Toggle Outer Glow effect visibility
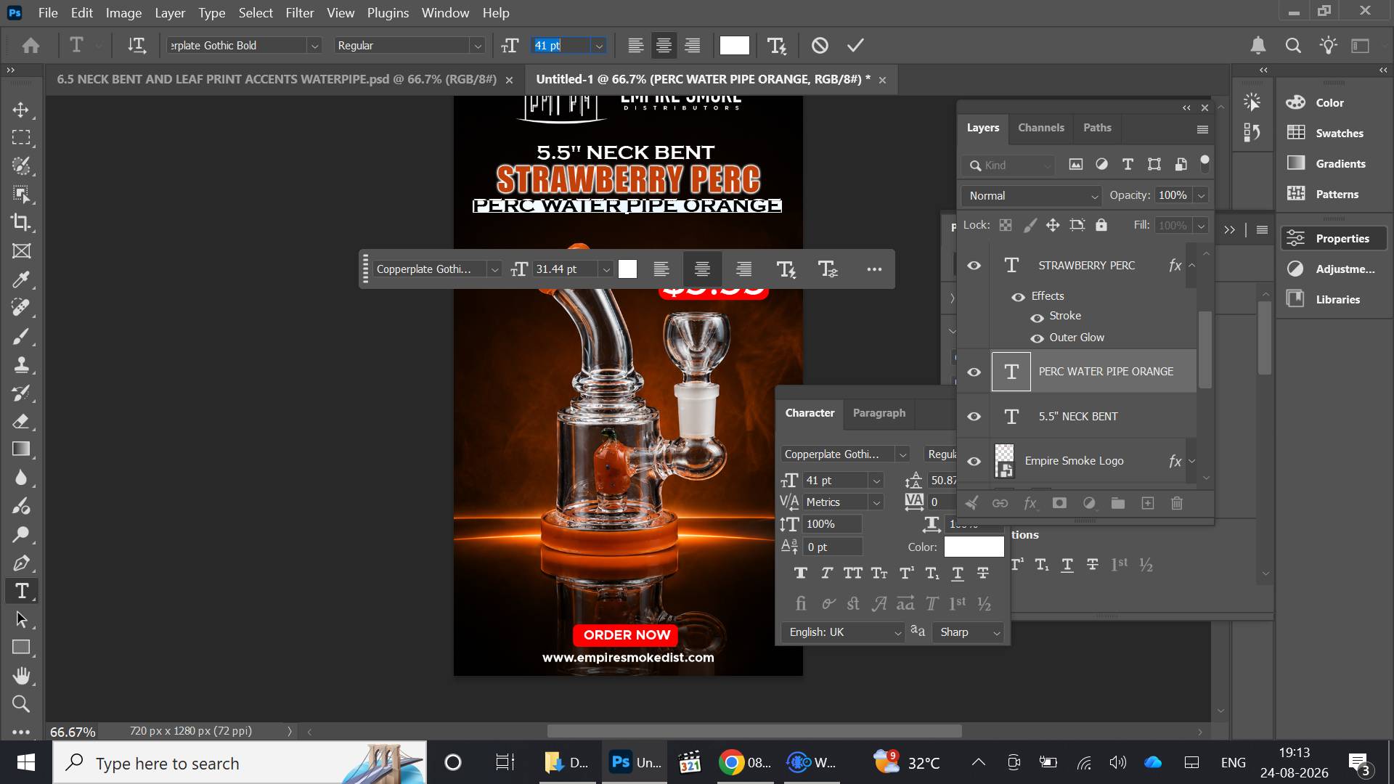1394x784 pixels. pos(1037,338)
